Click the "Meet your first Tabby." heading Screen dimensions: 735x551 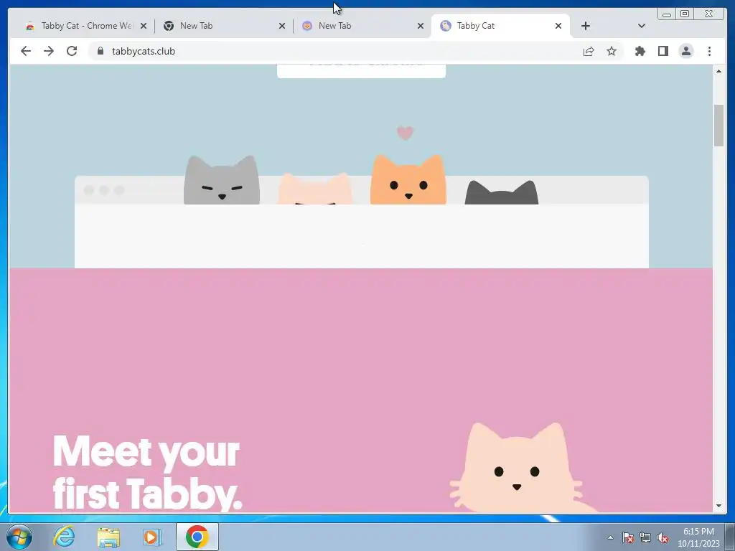click(x=147, y=473)
